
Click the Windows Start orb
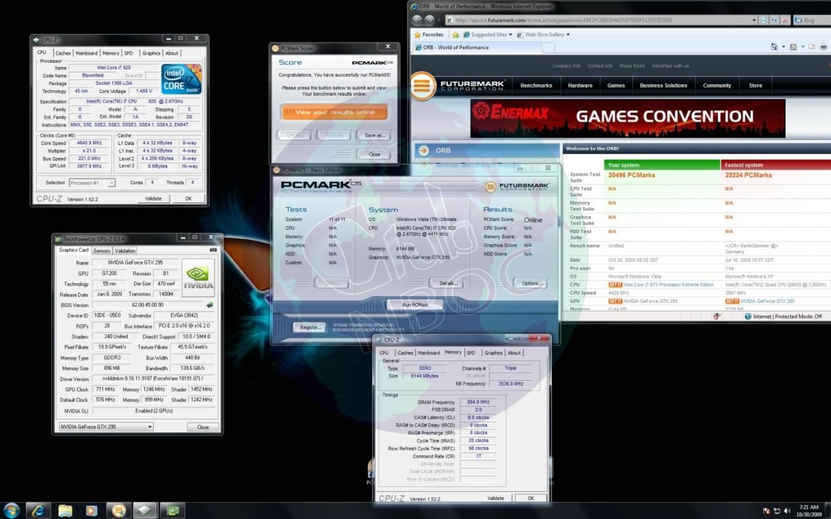[11, 510]
